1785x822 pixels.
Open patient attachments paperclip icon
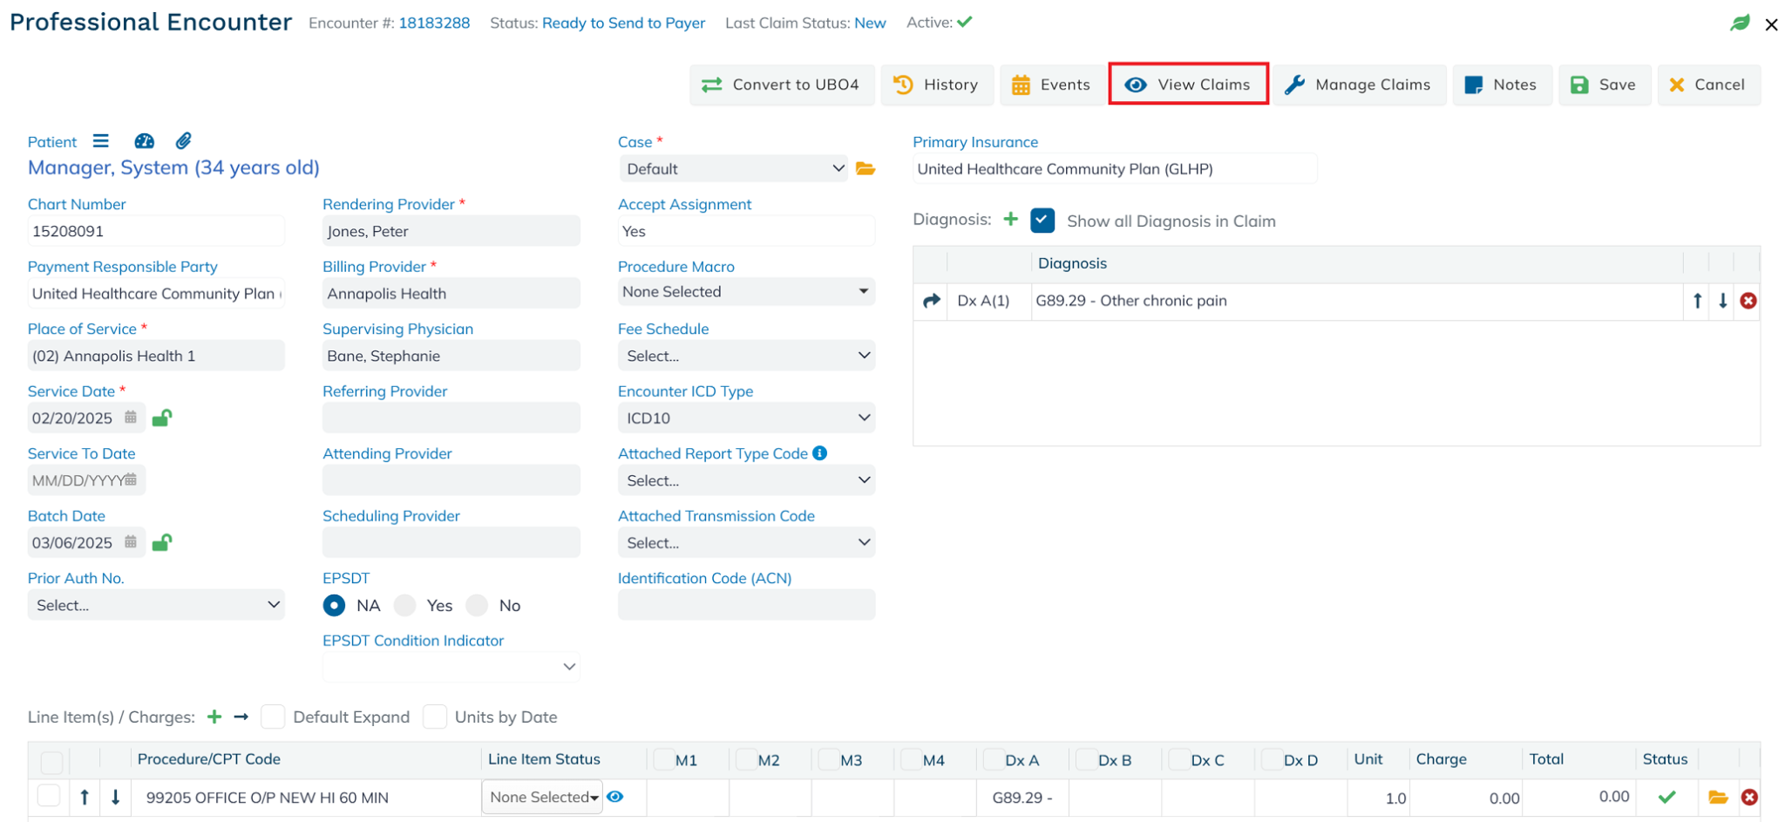(x=183, y=141)
